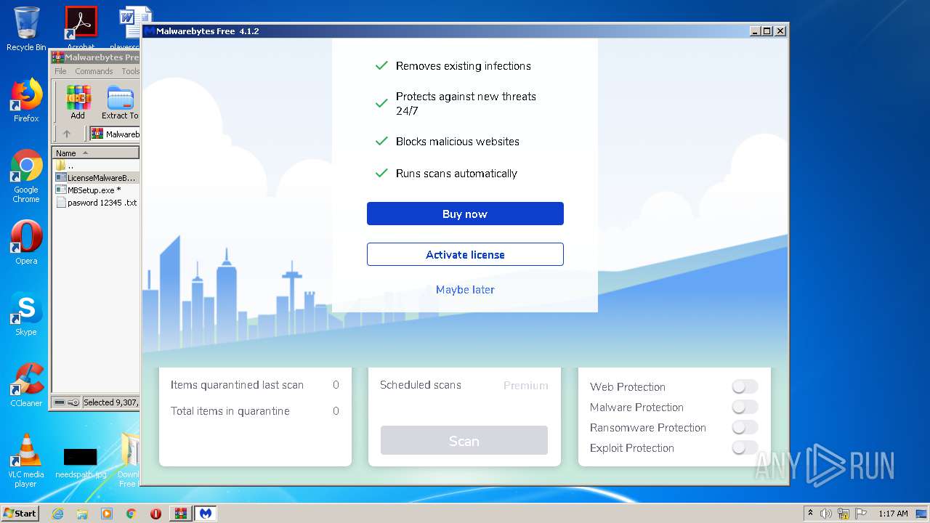This screenshot has width=930, height=523.
Task: Go up one folder in WinRAR
Action: tap(67, 134)
